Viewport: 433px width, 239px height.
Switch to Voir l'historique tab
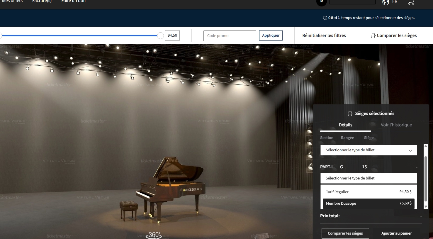[396, 125]
